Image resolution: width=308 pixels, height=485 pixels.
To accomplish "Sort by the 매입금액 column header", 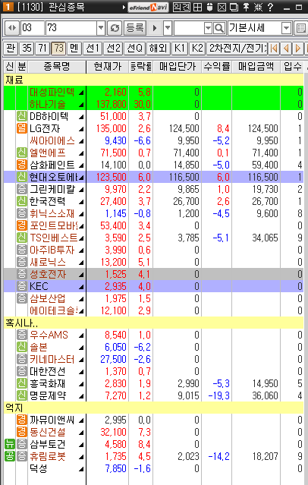I will tap(256, 67).
